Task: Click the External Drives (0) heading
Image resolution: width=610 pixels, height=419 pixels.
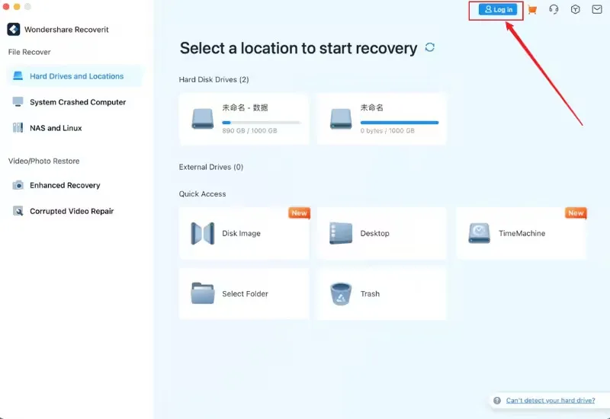Action: 211,167
